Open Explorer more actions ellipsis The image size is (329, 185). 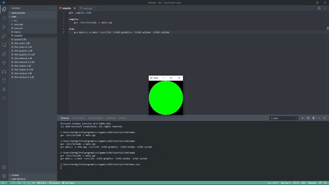[53, 8]
